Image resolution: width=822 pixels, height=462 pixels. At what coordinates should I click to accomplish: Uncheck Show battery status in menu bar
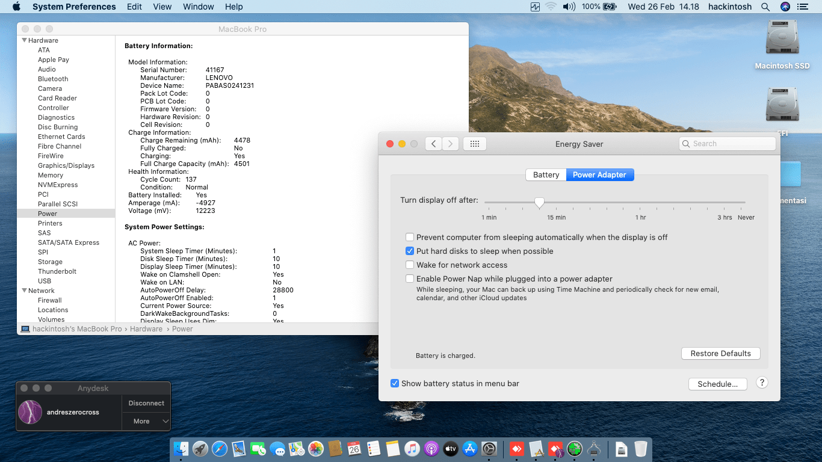tap(395, 383)
